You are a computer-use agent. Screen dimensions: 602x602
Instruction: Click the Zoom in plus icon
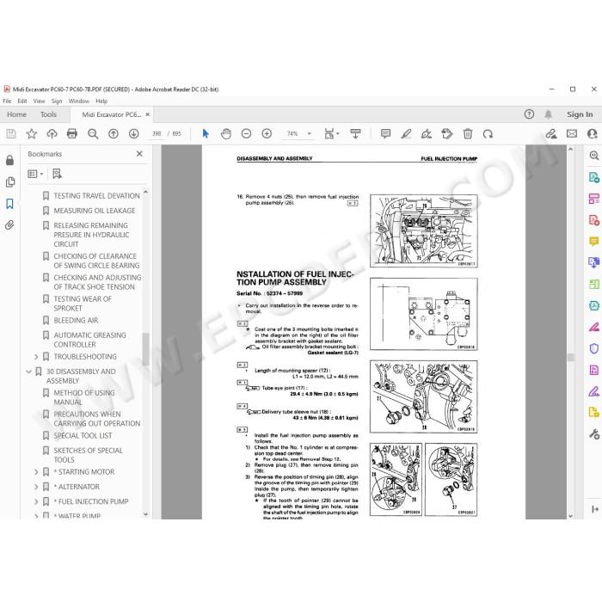click(x=267, y=133)
